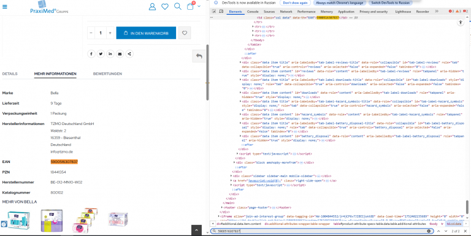Click the cookie settings icon at bottom left
Viewport: 471px width, 236px height.
click(x=4, y=224)
